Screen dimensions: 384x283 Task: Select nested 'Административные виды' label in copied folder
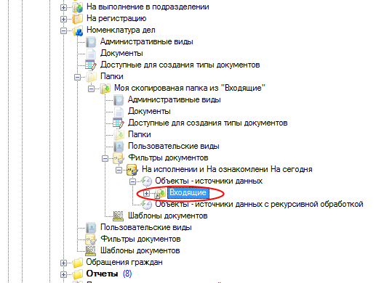(174, 100)
